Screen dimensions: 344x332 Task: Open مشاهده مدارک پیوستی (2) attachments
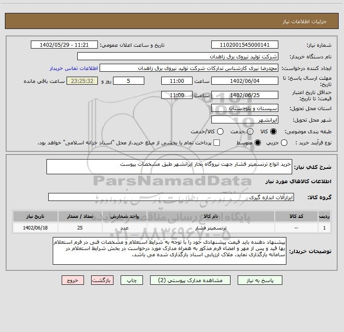coord(190,280)
